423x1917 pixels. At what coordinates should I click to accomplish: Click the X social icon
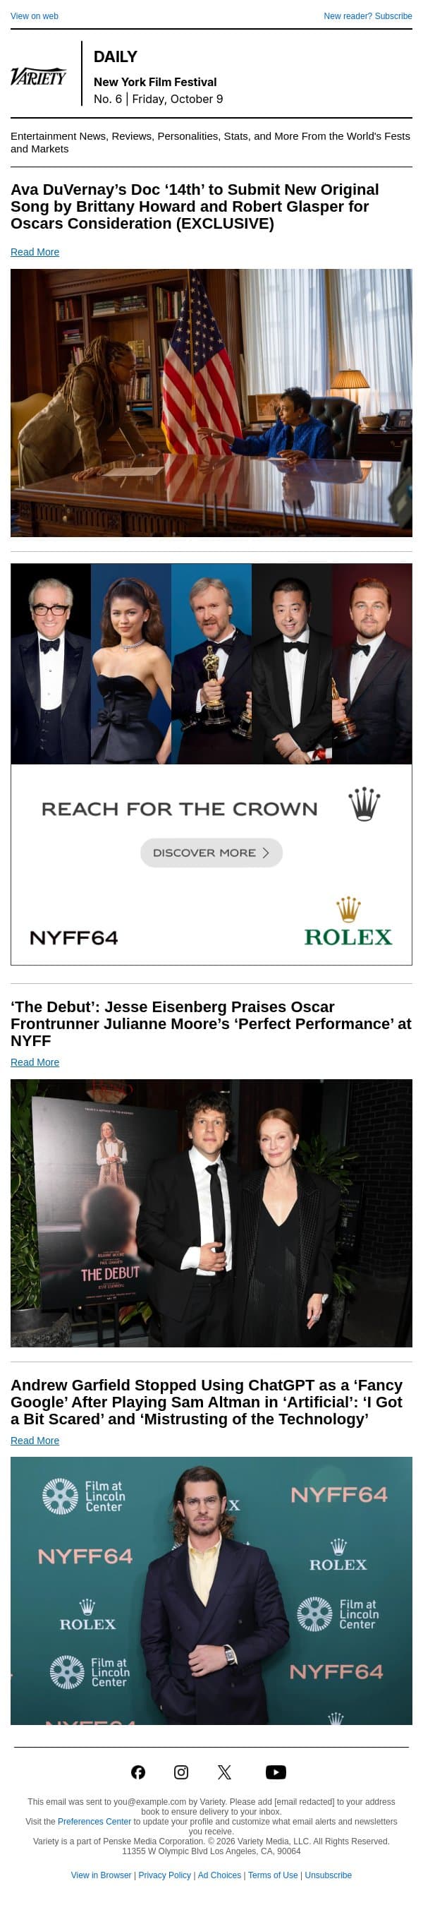click(223, 1772)
